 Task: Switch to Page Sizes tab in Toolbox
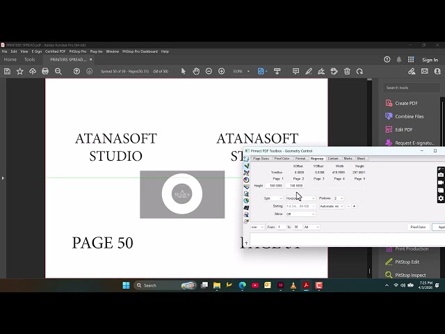261,159
